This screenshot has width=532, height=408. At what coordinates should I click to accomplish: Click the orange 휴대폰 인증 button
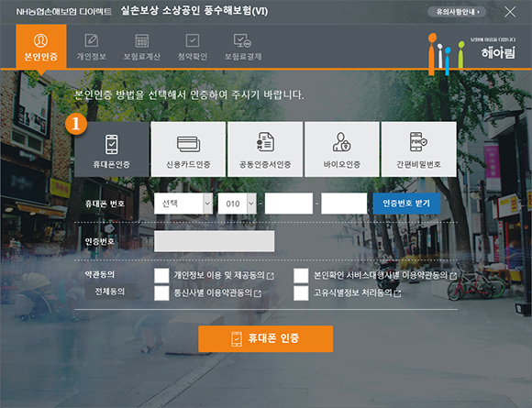point(266,338)
